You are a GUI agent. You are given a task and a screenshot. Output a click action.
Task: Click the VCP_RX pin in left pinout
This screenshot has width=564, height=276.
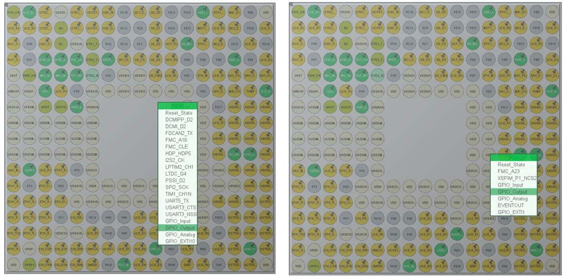(172, 60)
